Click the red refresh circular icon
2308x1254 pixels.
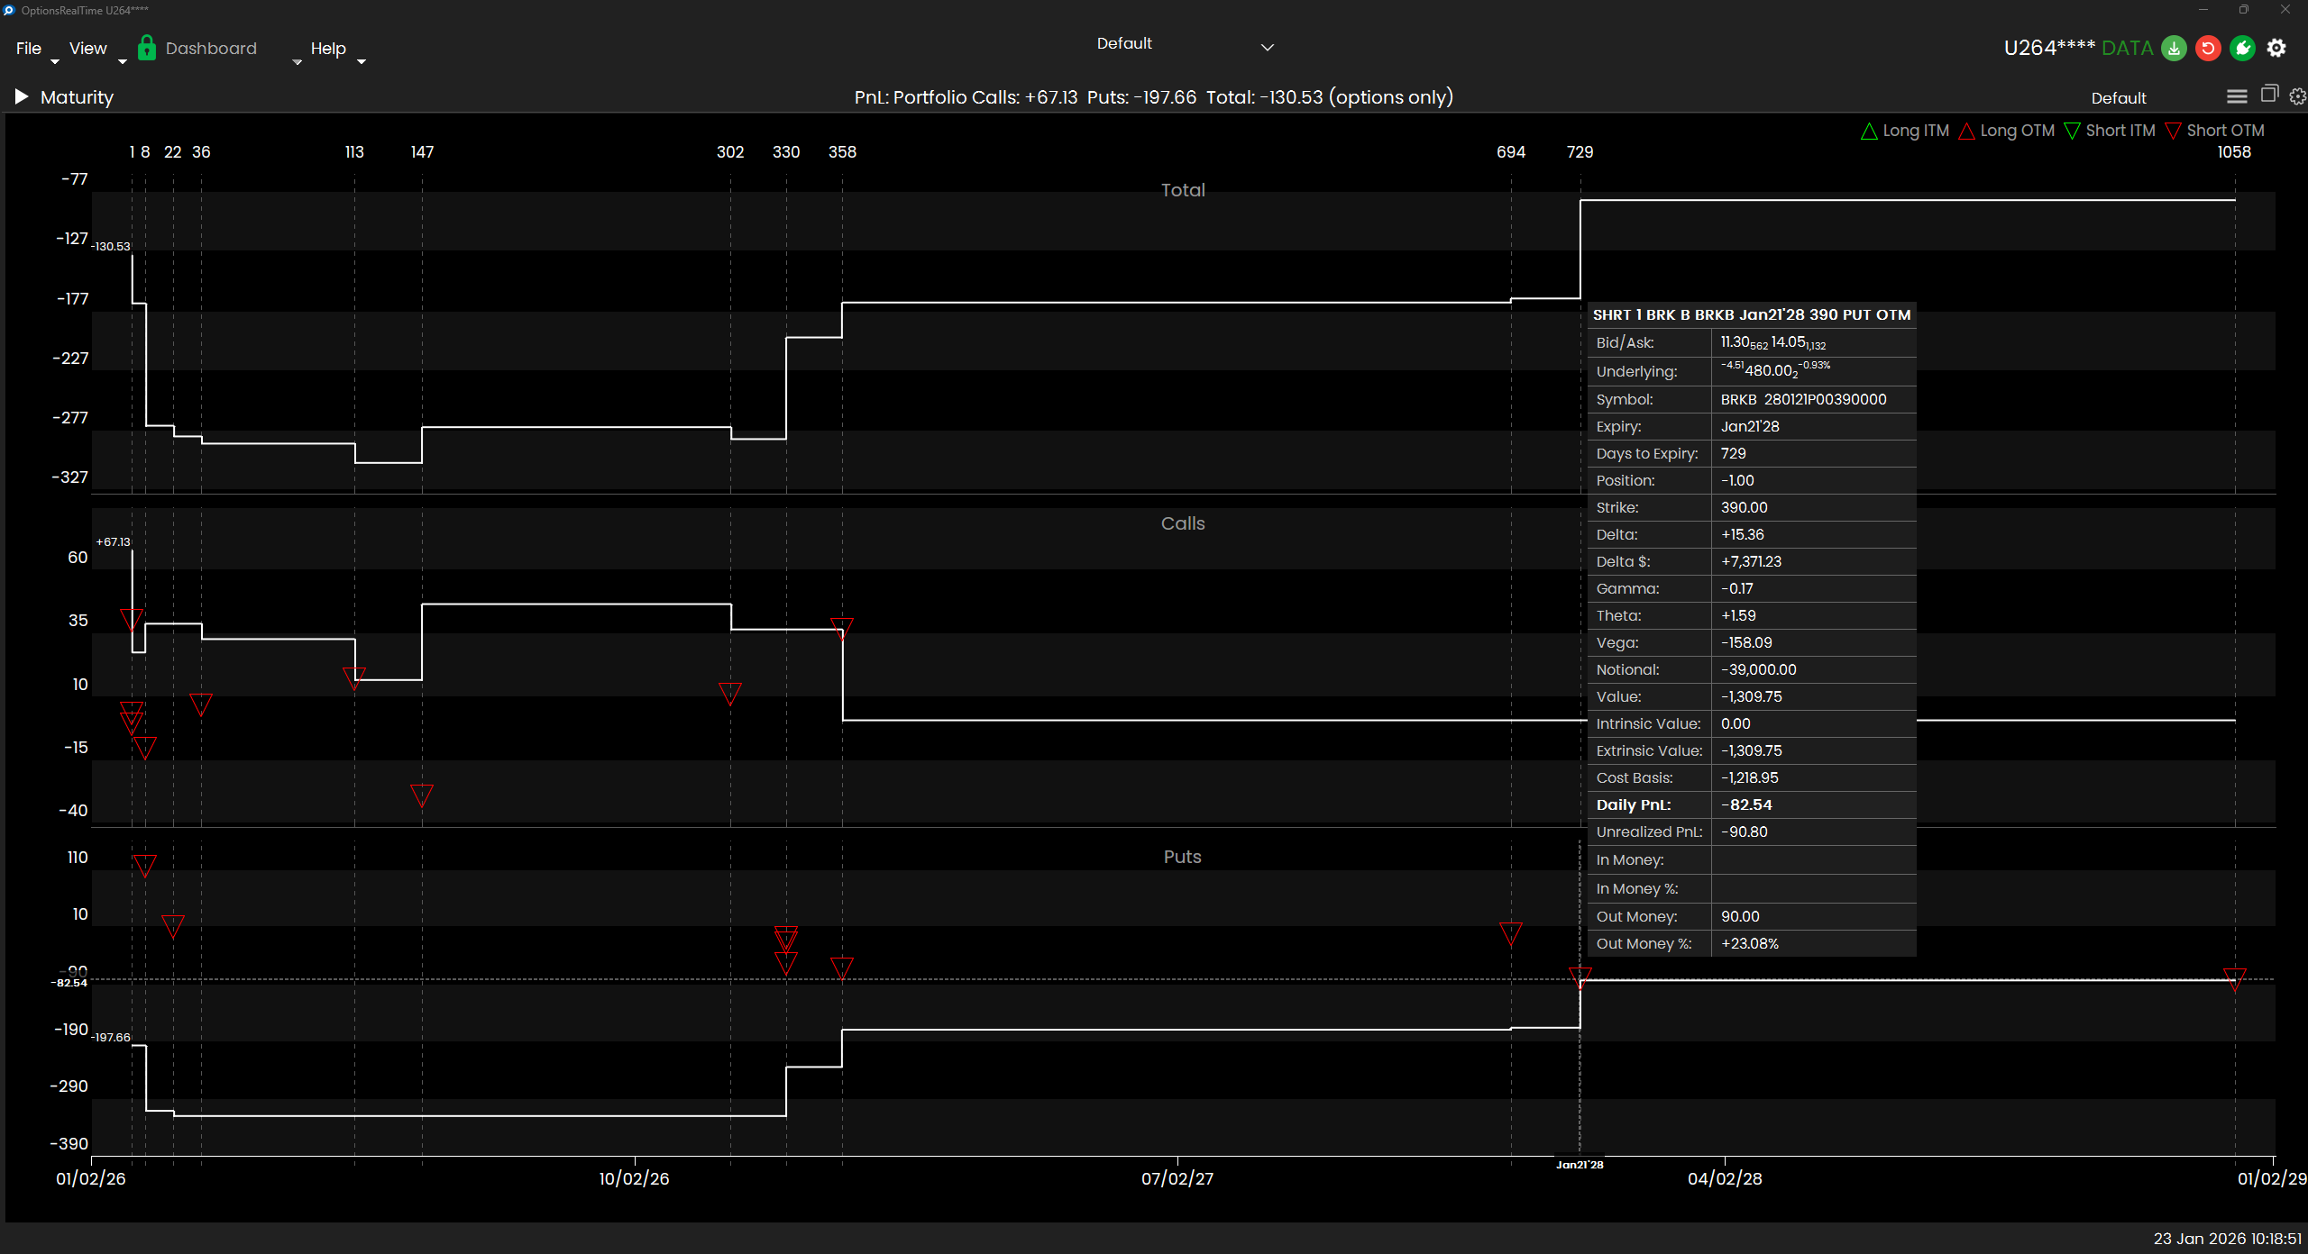pos(2208,49)
